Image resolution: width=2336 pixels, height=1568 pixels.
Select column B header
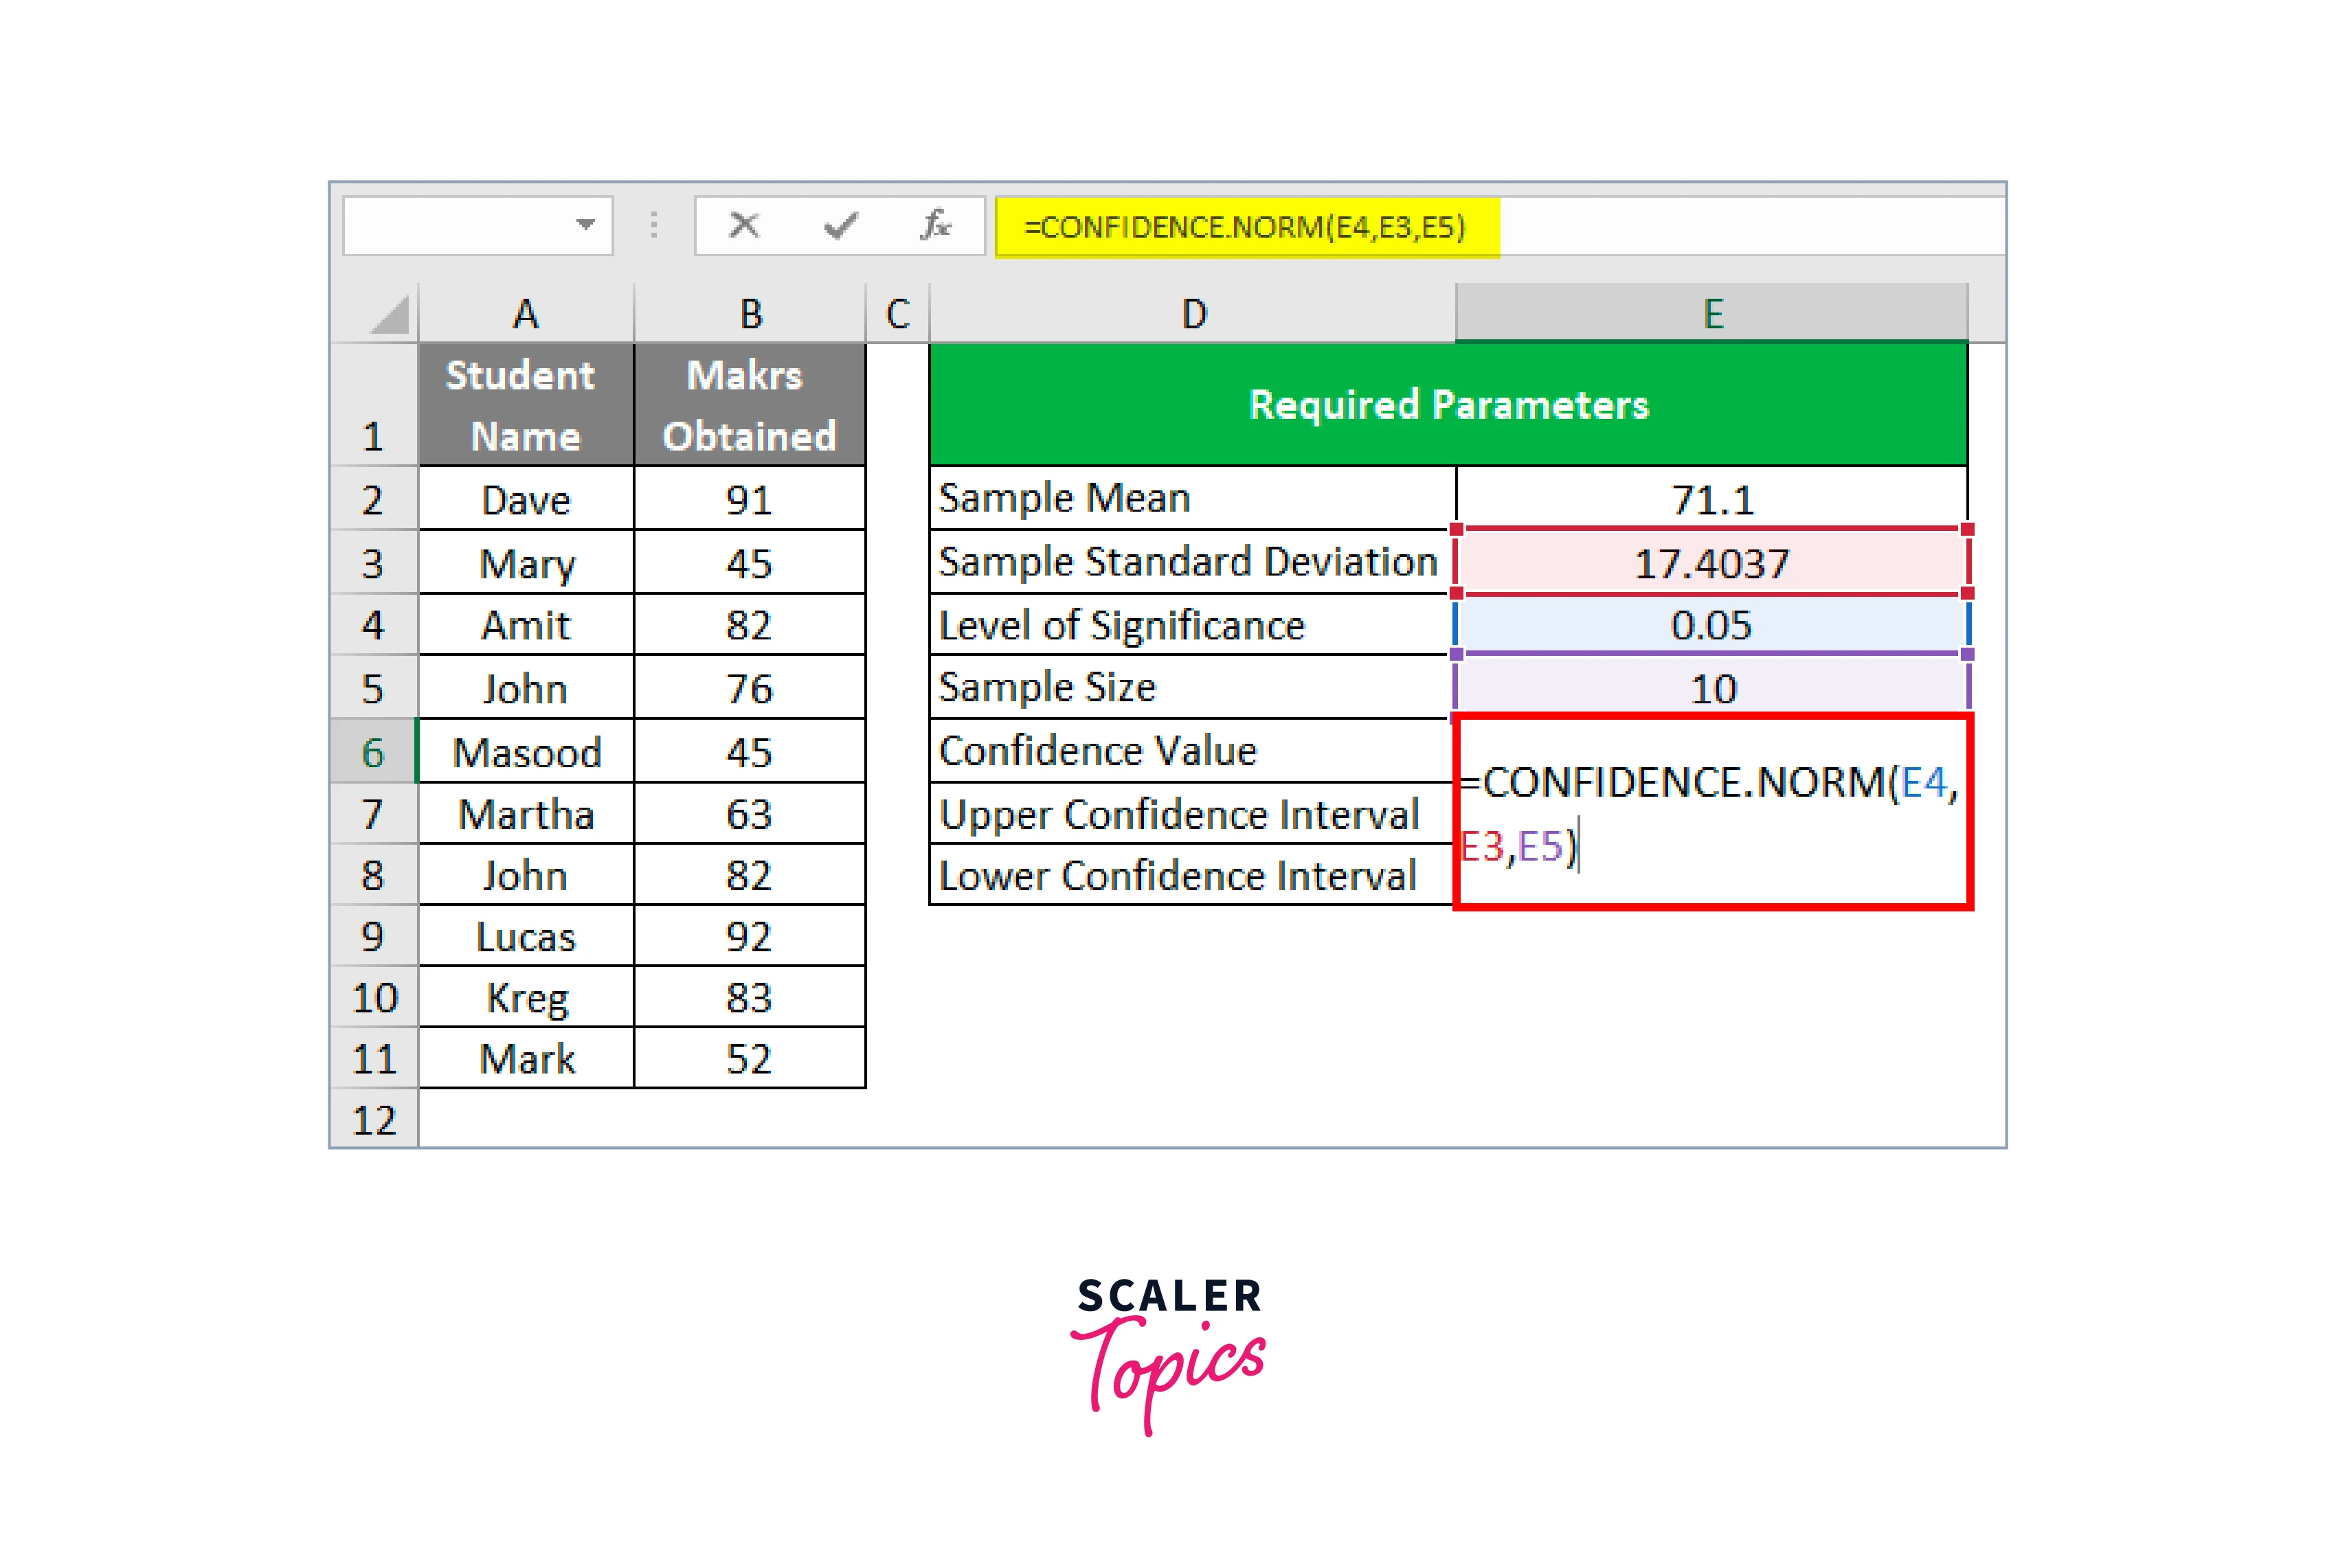click(750, 315)
